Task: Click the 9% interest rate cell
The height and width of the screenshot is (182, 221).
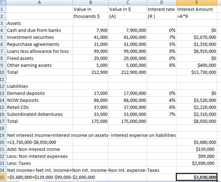Action: point(161,51)
